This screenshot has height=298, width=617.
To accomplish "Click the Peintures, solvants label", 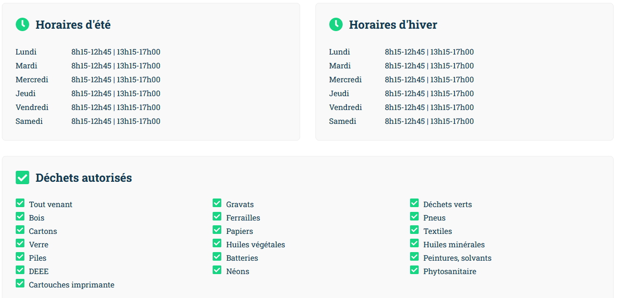I will coord(457,258).
